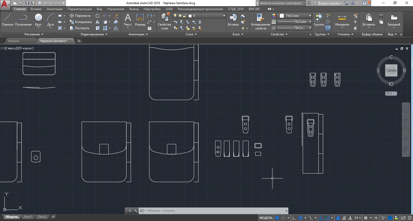Select the Размер dimension tool
This screenshot has width=413, height=221.
pyautogui.click(x=140, y=20)
